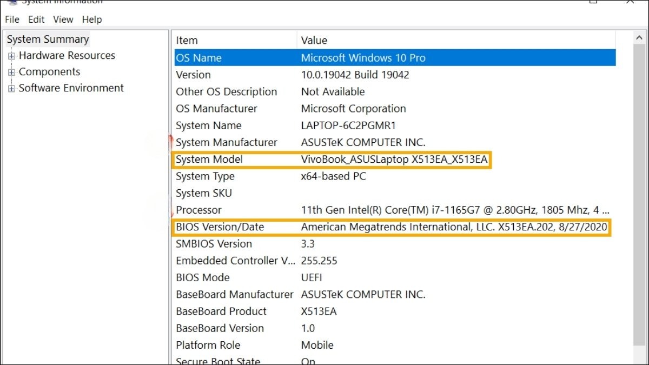Expand the Components node
Screen dimensions: 649x365
pos(12,72)
